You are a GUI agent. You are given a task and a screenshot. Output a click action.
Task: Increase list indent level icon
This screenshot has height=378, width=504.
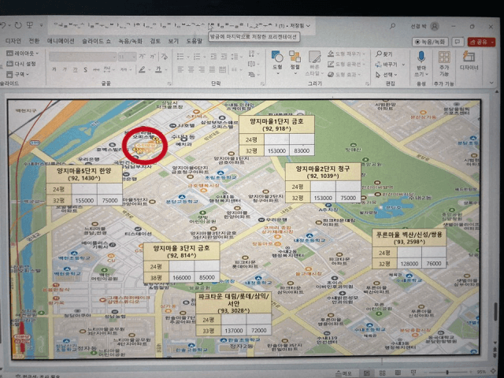coord(224,57)
